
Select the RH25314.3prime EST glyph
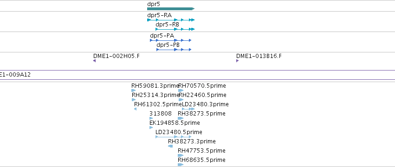click(x=134, y=100)
